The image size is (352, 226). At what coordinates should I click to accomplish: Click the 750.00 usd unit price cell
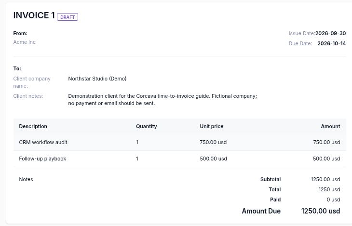coord(213,142)
